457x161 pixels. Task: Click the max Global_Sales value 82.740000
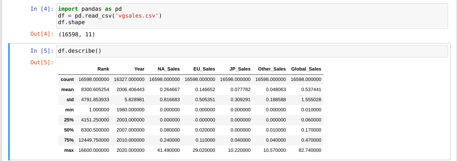click(310, 150)
